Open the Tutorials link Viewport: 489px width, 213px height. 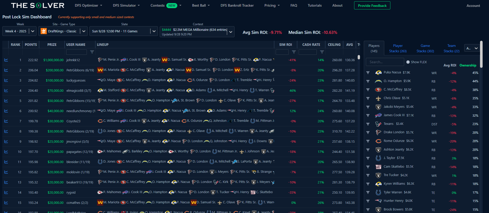tap(315, 5)
